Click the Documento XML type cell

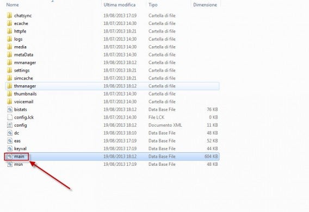point(165,125)
